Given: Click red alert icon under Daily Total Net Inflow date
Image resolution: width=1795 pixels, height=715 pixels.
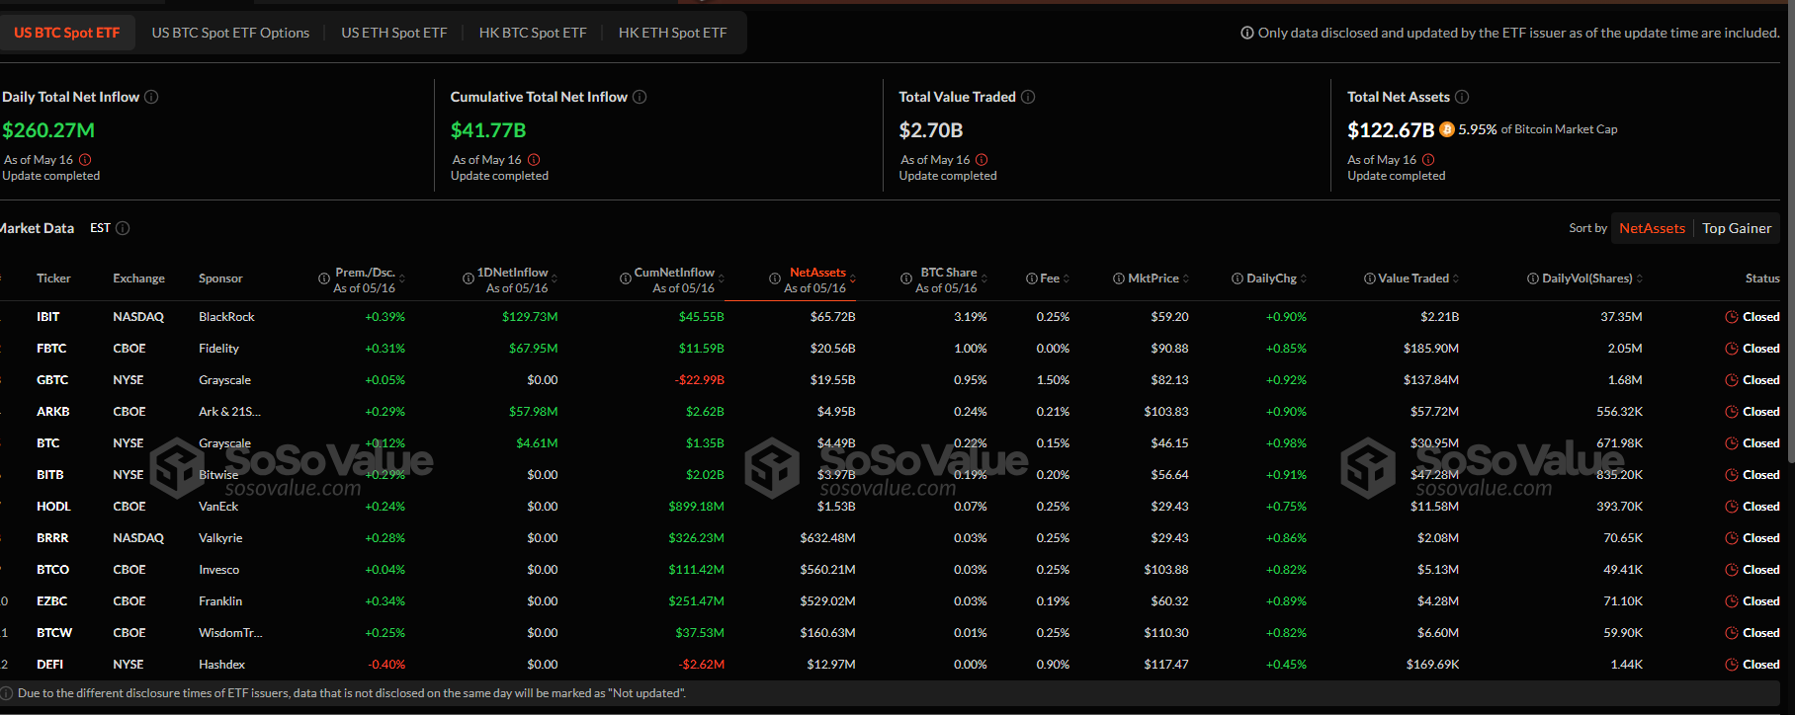Looking at the screenshot, I should tap(85, 160).
